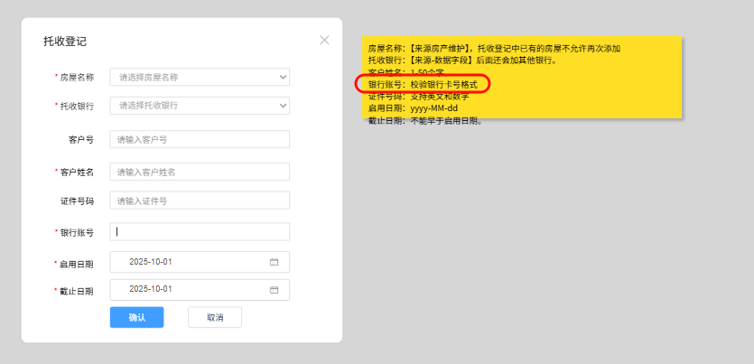This screenshot has width=754, height=364.
Task: Click the 取消 button
Action: (215, 317)
